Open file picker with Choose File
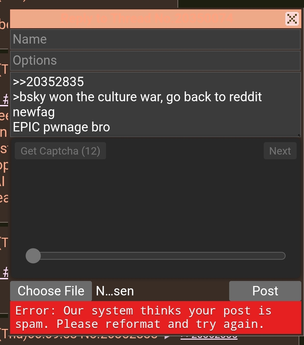Image resolution: width=304 pixels, height=345 pixels. pos(51,291)
